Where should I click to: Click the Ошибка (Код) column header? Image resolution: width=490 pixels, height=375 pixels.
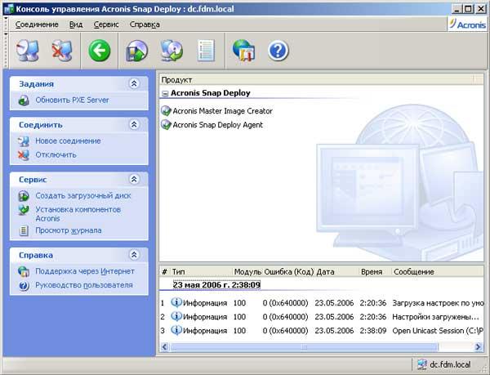tap(289, 272)
